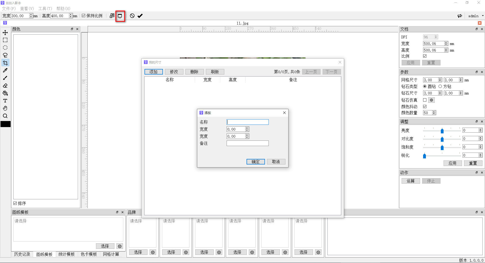This screenshot has height=263, width=485.
Task: Enable the 钻石仿真 checkbox
Action: (x=425, y=100)
